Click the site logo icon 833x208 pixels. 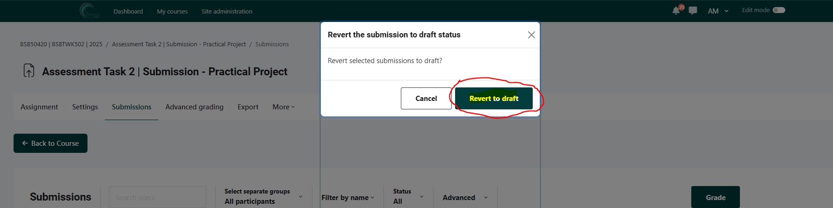(89, 11)
